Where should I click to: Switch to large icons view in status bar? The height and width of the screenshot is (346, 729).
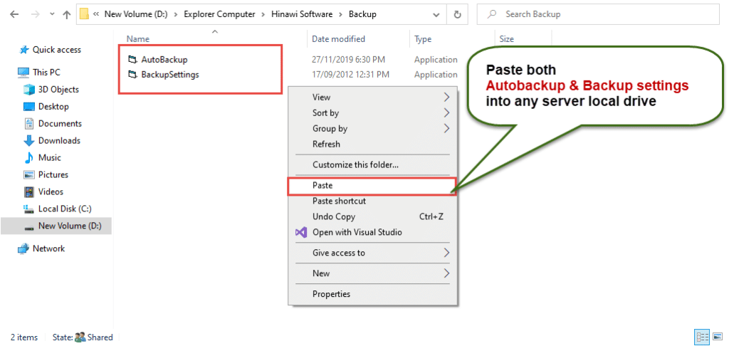(717, 337)
